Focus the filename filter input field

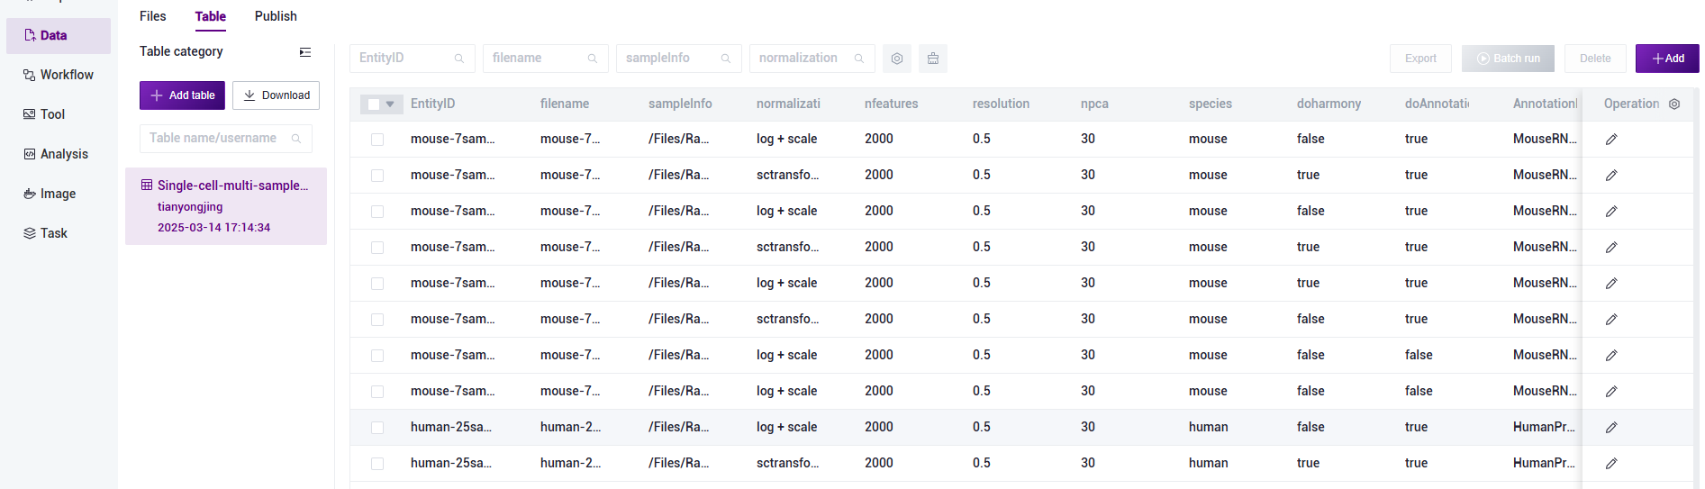(536, 59)
